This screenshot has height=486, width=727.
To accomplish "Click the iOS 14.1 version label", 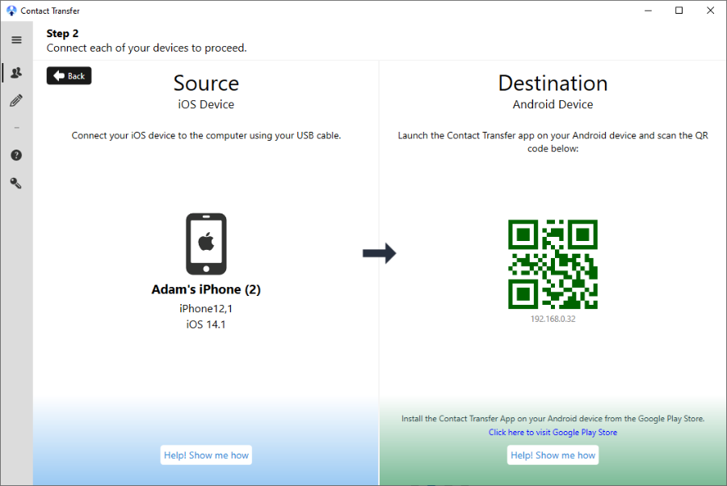I will pyautogui.click(x=206, y=324).
